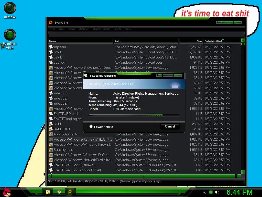262x197 pixels.
Task: Click the horizontal scrollbar left arrow
Action: pos(50,176)
